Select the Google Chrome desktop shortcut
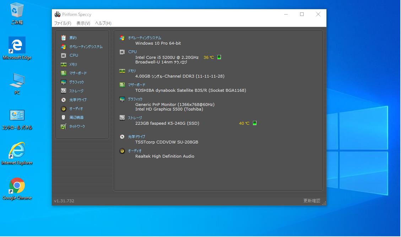This screenshot has width=401, height=237. click(x=17, y=189)
